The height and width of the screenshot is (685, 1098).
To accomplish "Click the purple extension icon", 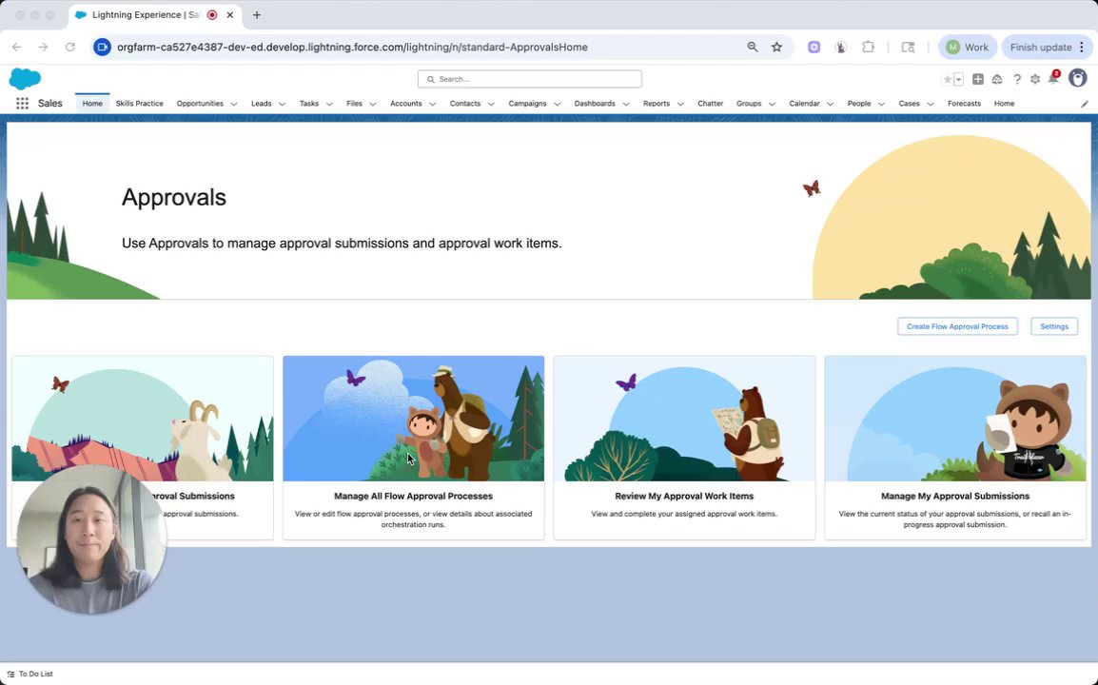I will click(814, 47).
